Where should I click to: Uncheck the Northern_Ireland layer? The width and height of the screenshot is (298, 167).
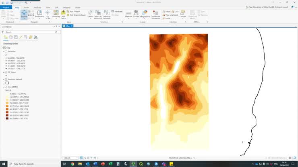(x=6, y=79)
